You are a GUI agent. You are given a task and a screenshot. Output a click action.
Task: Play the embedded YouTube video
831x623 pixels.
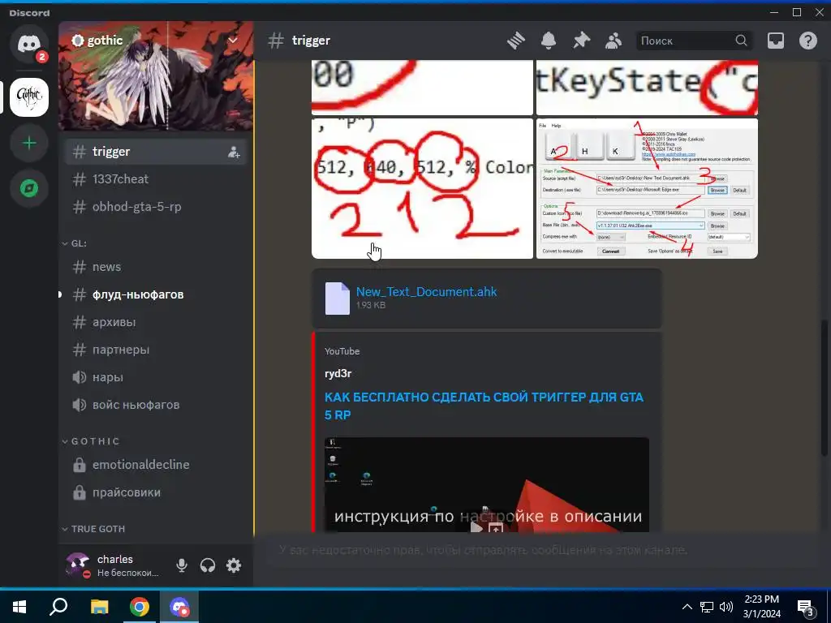point(476,526)
